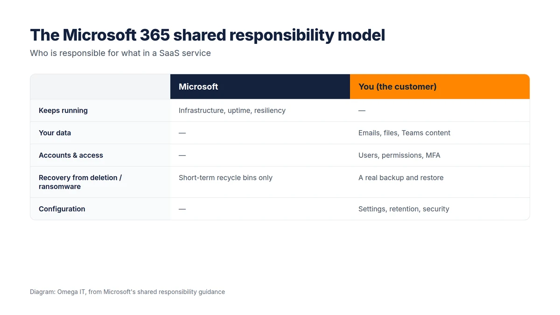Click the 'Recovery from deletion / ransomware' row label
The height and width of the screenshot is (315, 560).
click(80, 182)
